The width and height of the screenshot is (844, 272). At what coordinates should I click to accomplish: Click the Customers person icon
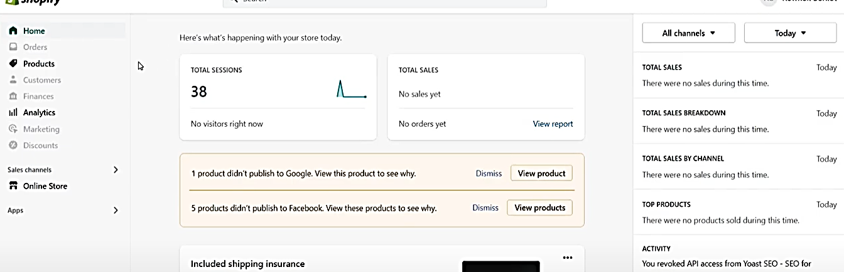pyautogui.click(x=13, y=80)
